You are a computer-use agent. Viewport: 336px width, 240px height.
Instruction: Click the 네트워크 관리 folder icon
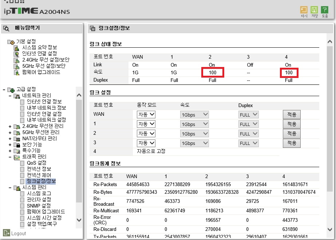[x=17, y=96]
